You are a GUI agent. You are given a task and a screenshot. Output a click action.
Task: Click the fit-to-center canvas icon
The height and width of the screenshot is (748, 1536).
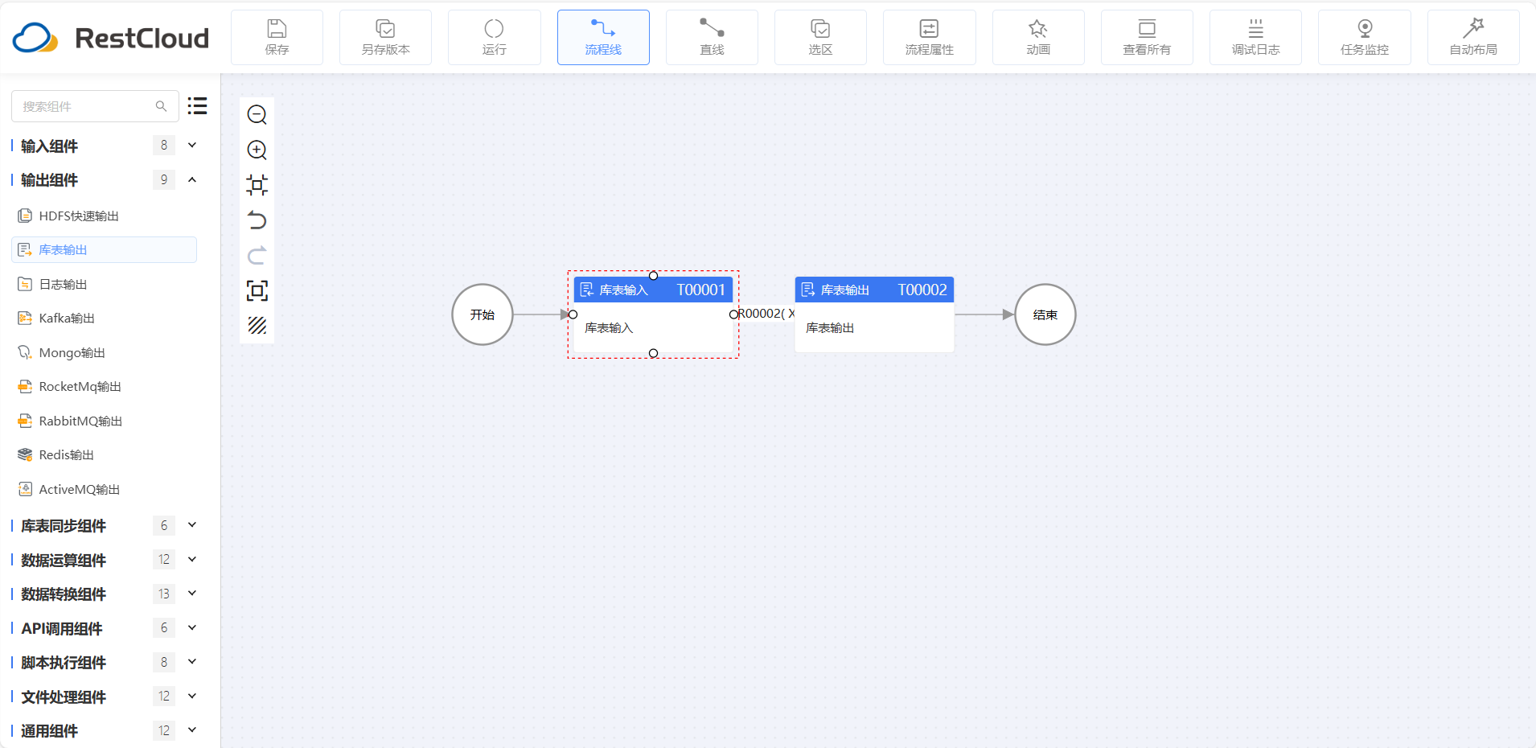pyautogui.click(x=257, y=185)
